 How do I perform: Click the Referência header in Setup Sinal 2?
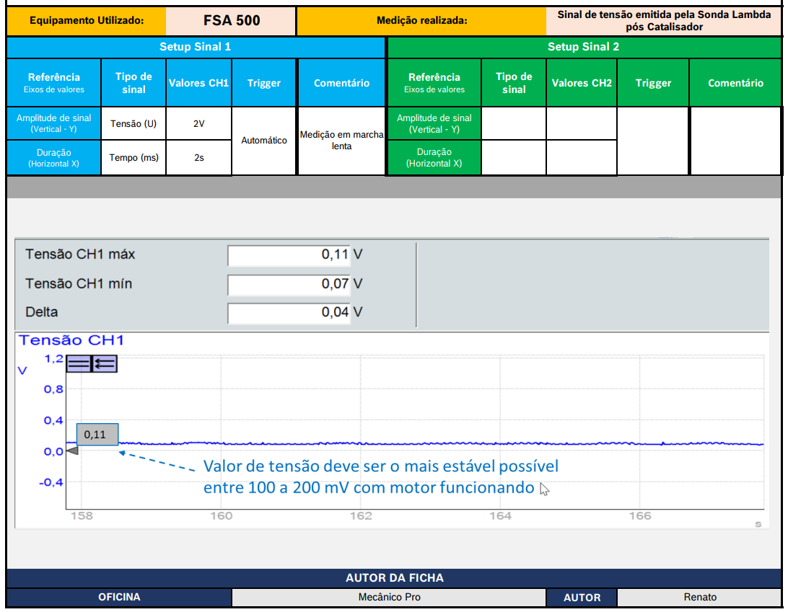(434, 83)
